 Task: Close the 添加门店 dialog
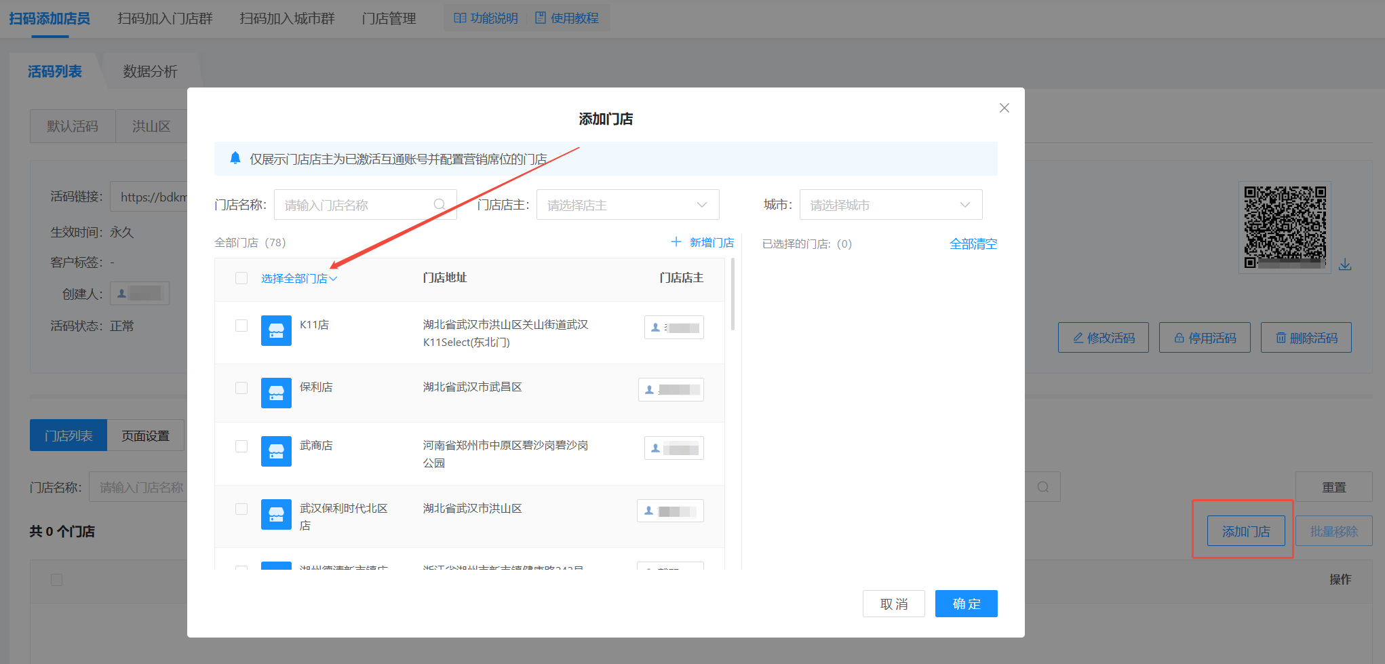tap(1004, 108)
